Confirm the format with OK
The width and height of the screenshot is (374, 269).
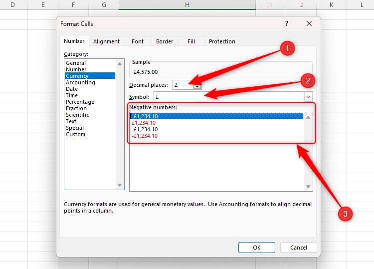(257, 248)
